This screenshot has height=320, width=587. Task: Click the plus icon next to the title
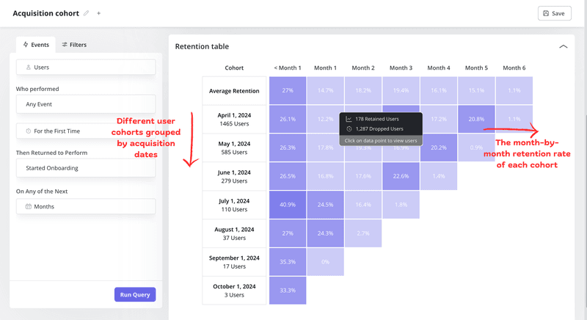point(99,13)
